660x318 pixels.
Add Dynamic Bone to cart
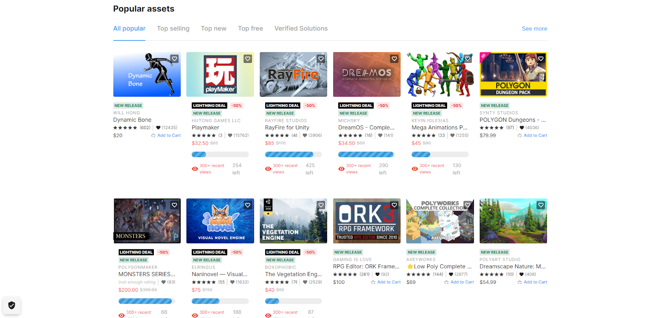[166, 135]
